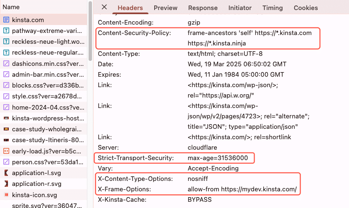Click the font icon for reckless-neue-light

(6, 42)
